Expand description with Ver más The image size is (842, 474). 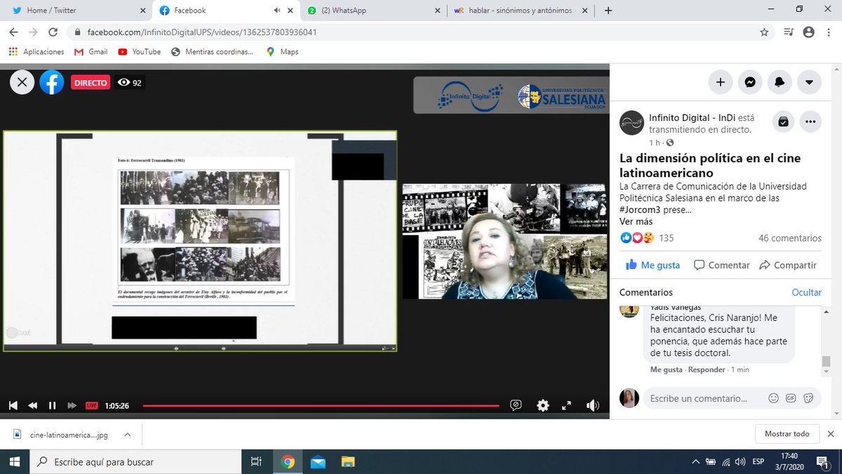click(x=636, y=221)
